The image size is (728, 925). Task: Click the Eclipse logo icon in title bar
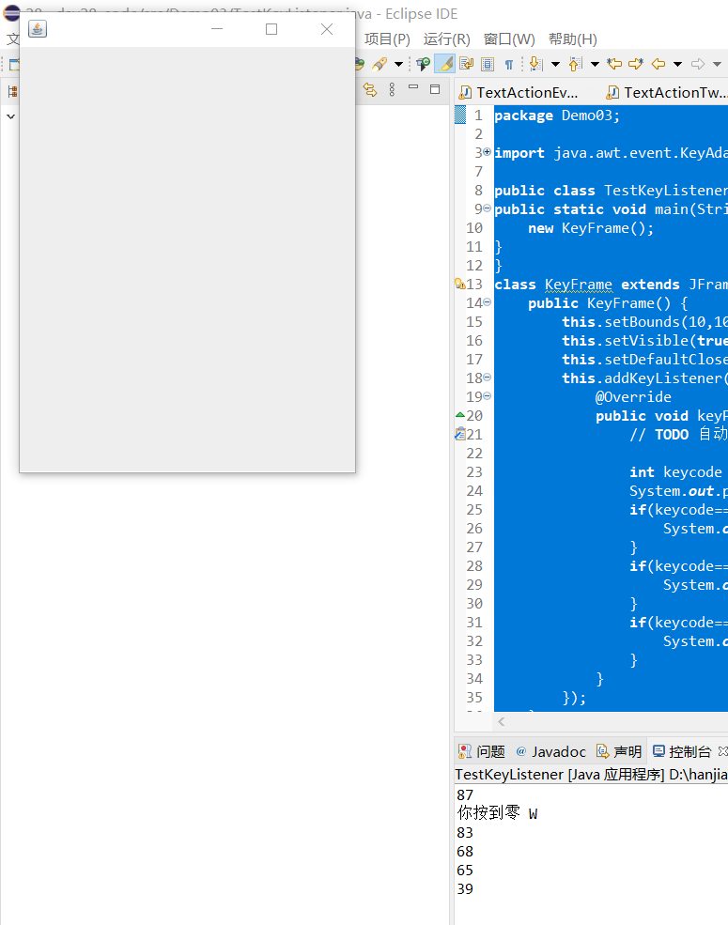11,12
